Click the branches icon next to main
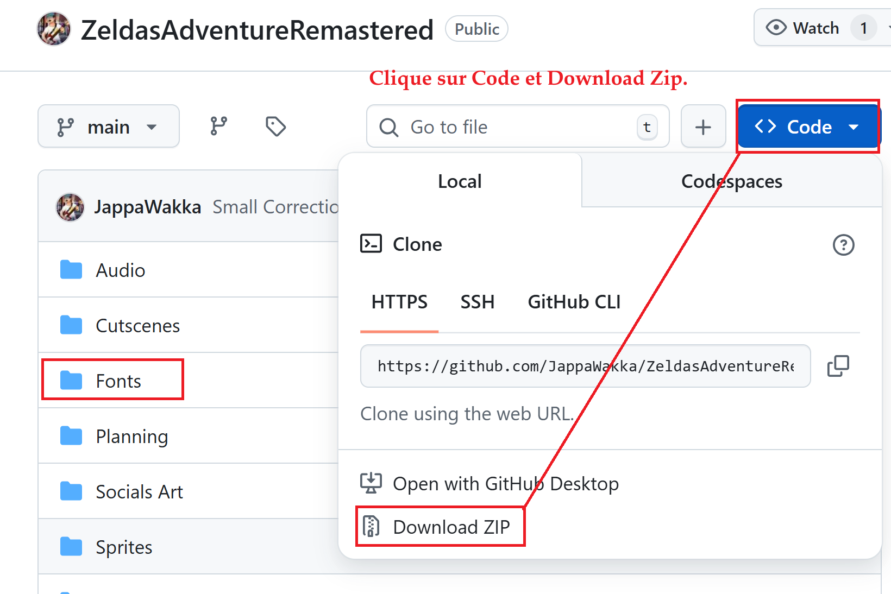Screen dimensions: 891x594 [x=218, y=127]
